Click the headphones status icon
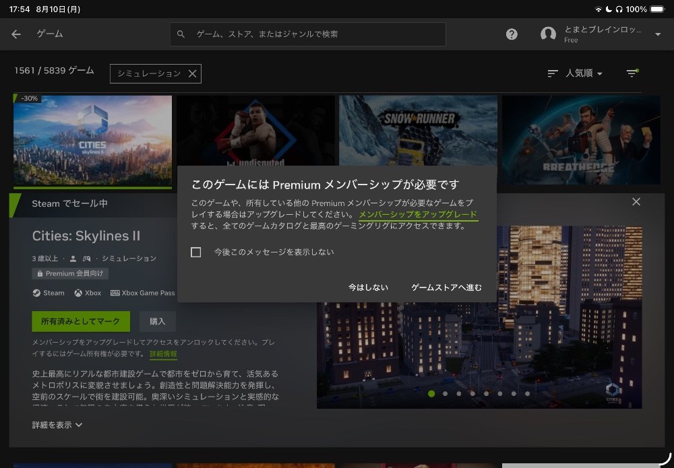Screen dimensions: 674x468 point(619,9)
